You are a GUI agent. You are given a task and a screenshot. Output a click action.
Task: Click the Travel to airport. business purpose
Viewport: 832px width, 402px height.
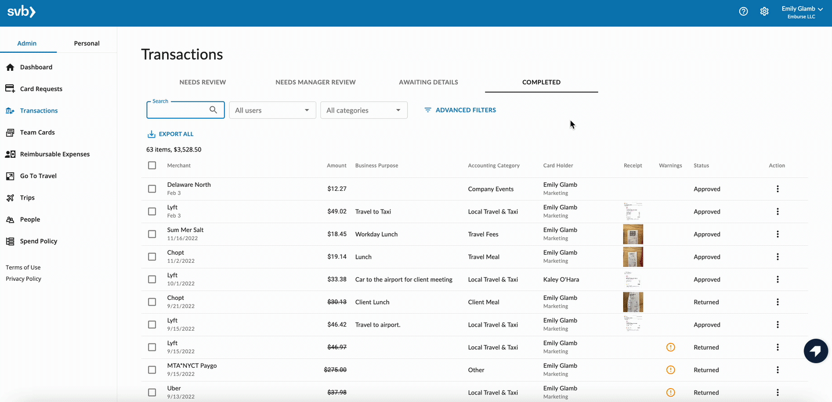click(x=378, y=325)
